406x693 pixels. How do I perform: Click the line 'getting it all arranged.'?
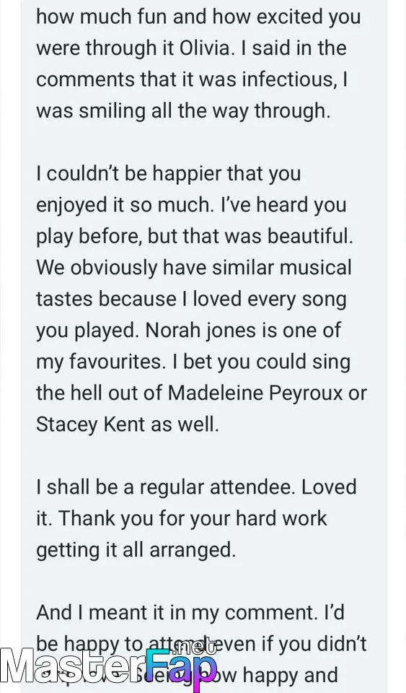(136, 550)
